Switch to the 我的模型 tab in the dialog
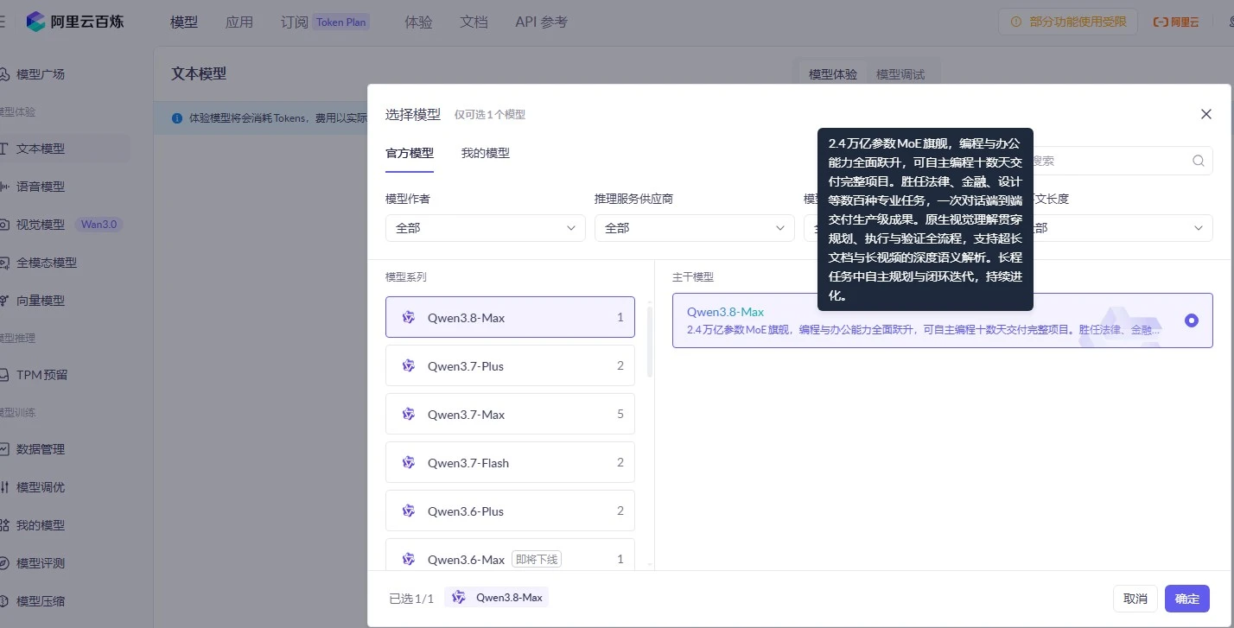1234x628 pixels. 486,153
